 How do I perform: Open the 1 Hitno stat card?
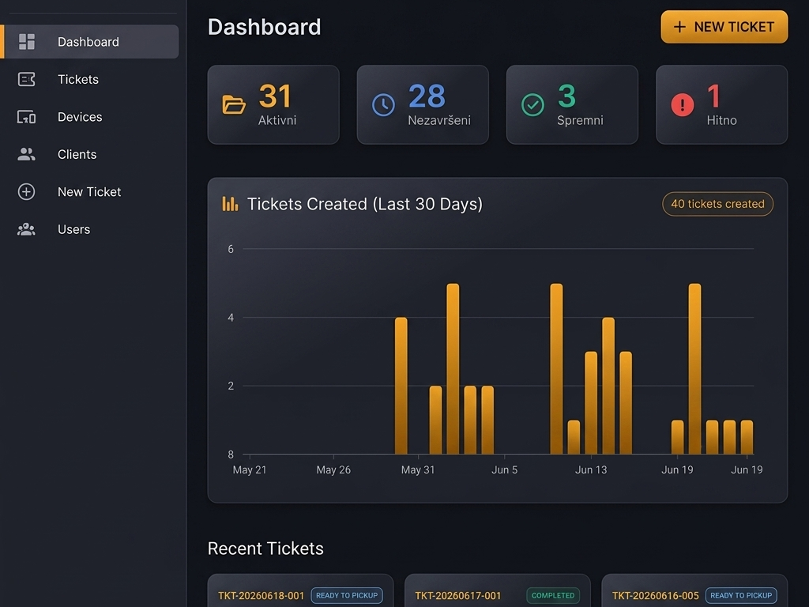tap(722, 105)
